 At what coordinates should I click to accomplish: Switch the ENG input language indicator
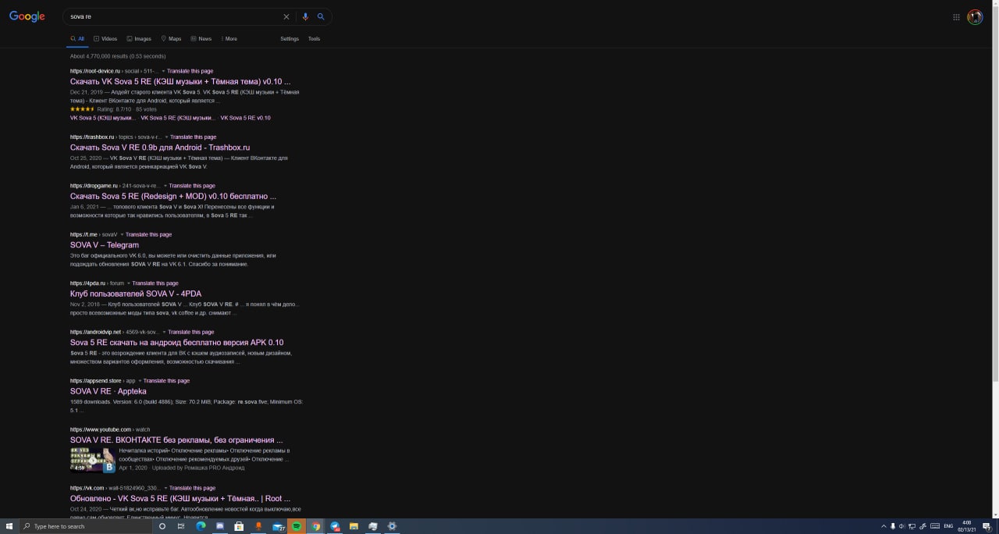pos(948,526)
